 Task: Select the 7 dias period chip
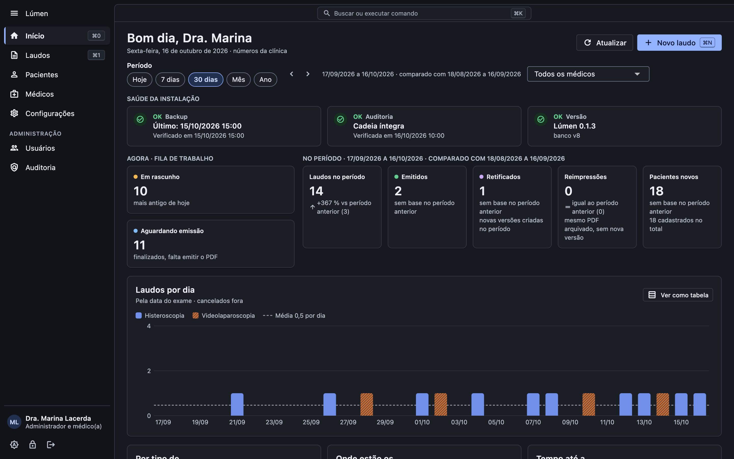tap(170, 80)
